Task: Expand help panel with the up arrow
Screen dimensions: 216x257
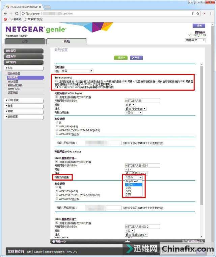Action: pos(128,241)
